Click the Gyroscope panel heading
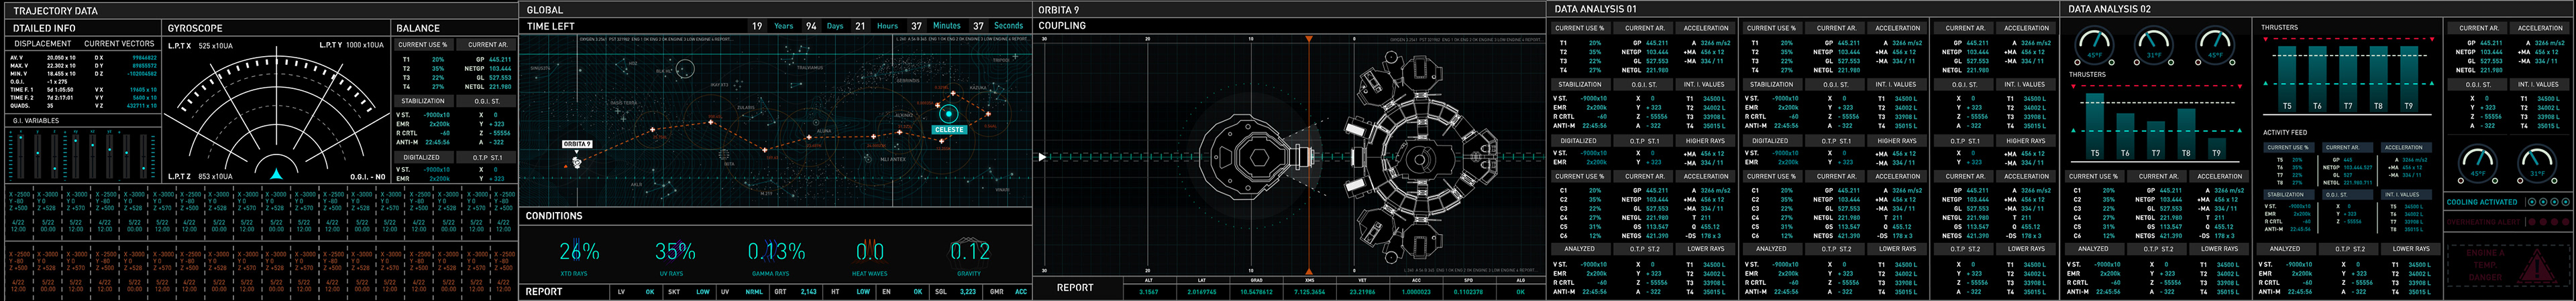This screenshot has width=2576, height=301. click(195, 28)
